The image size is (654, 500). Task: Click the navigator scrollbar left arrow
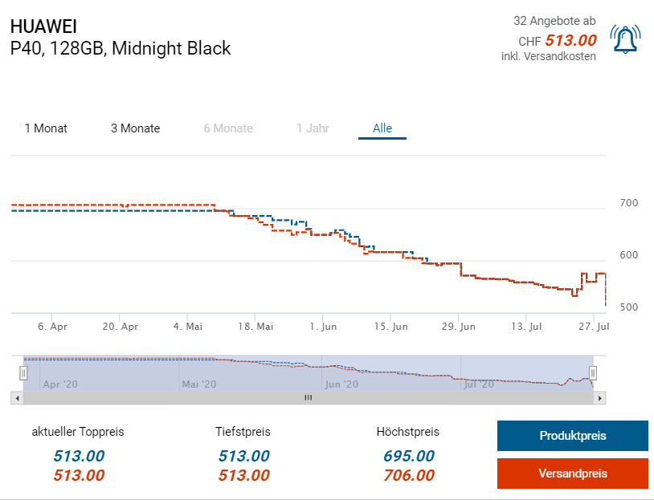(16, 397)
